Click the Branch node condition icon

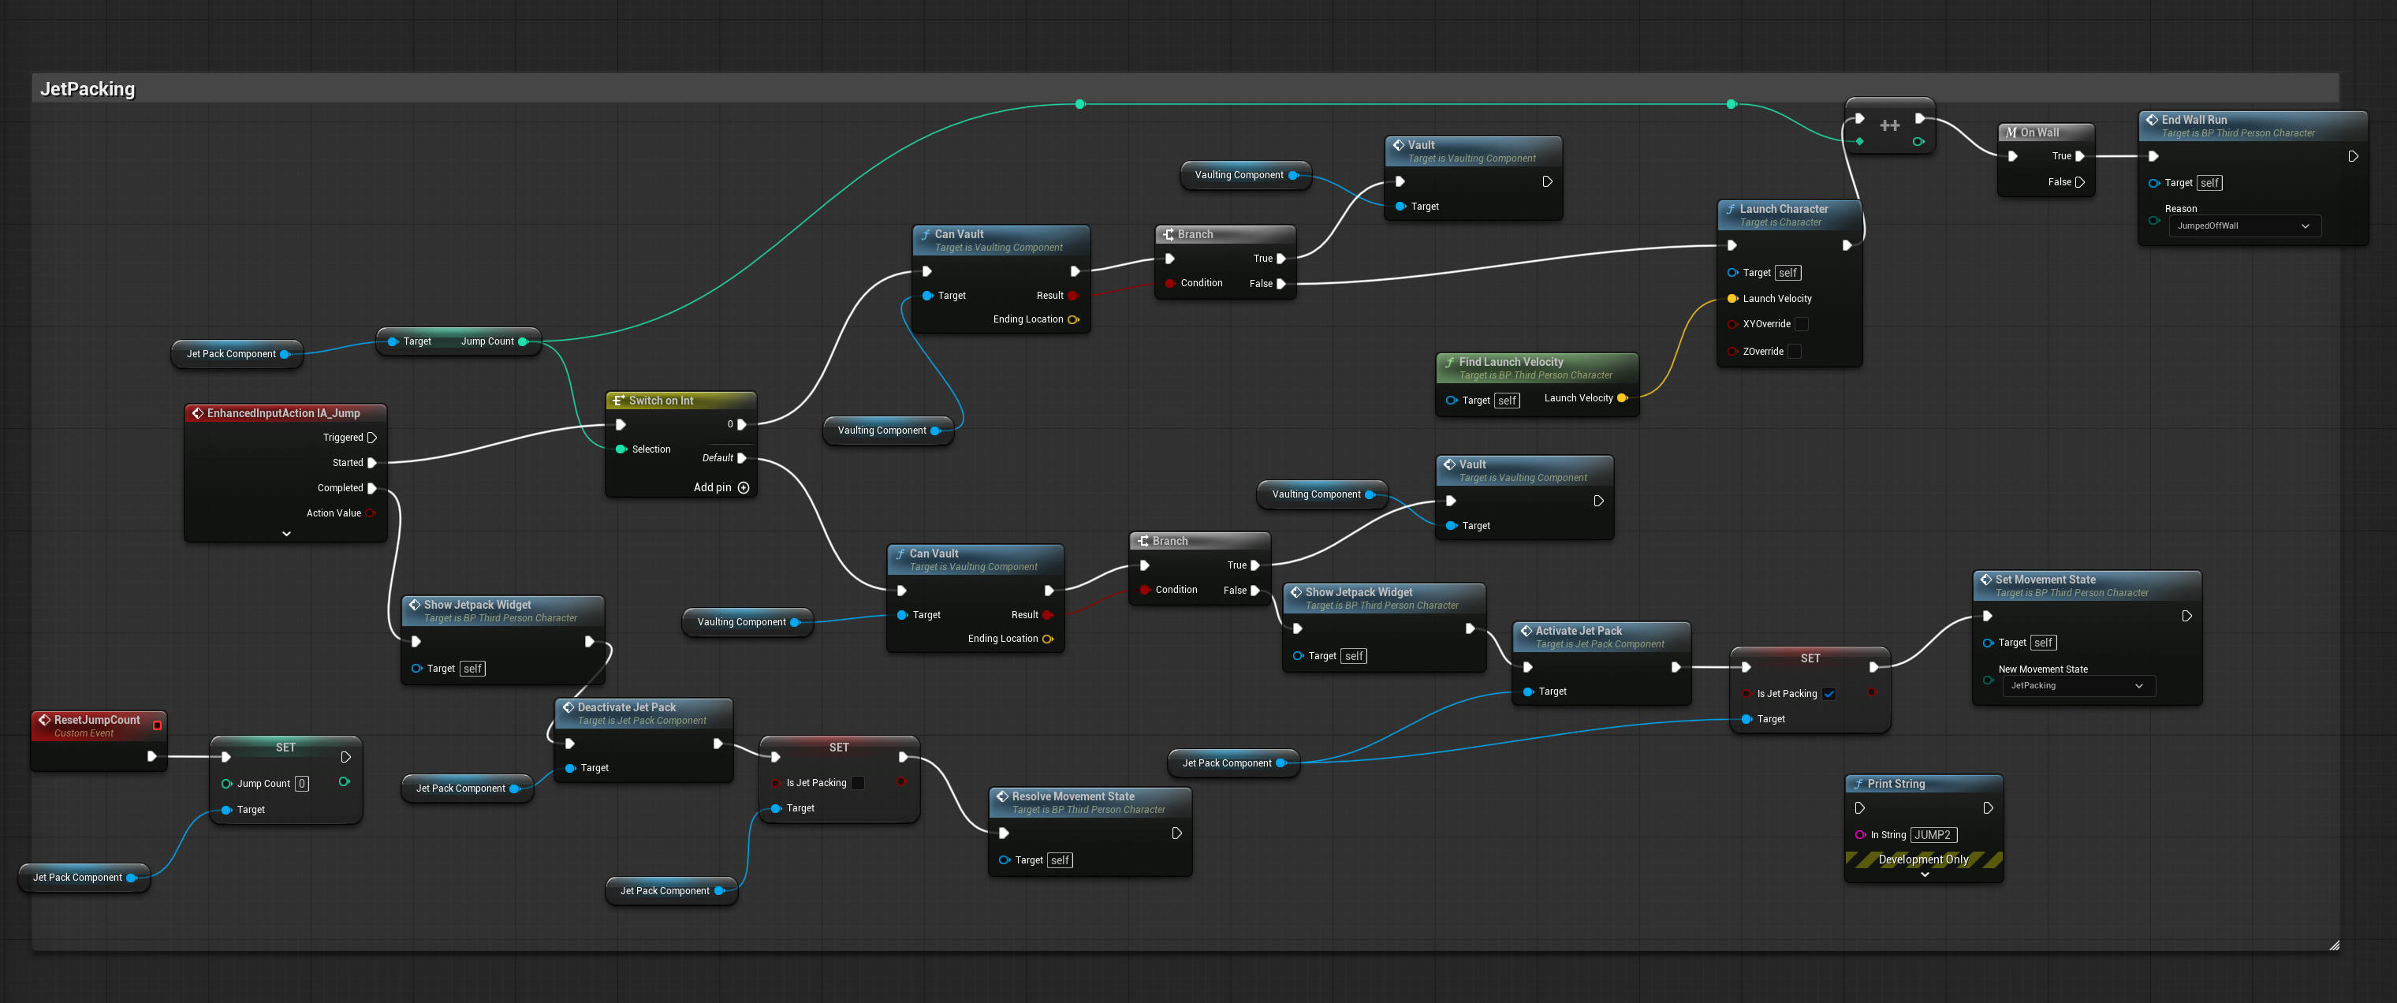1171,283
